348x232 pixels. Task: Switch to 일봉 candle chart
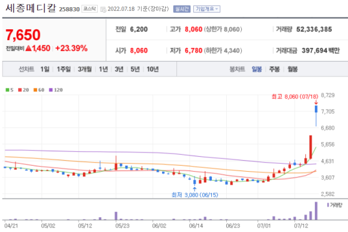(x=257, y=69)
